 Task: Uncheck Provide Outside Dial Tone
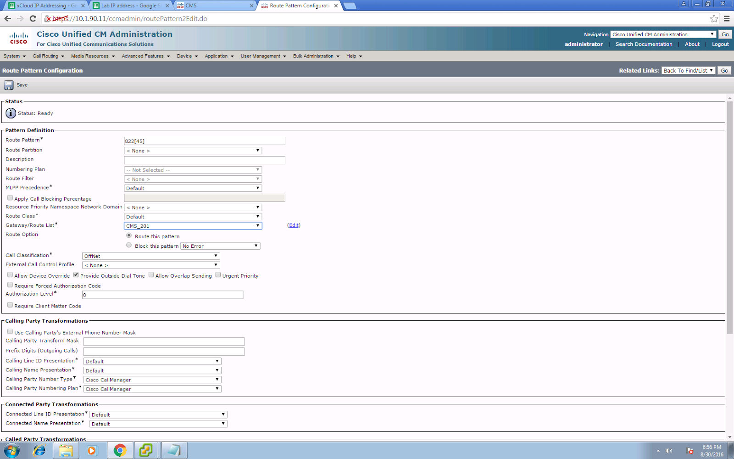click(76, 274)
